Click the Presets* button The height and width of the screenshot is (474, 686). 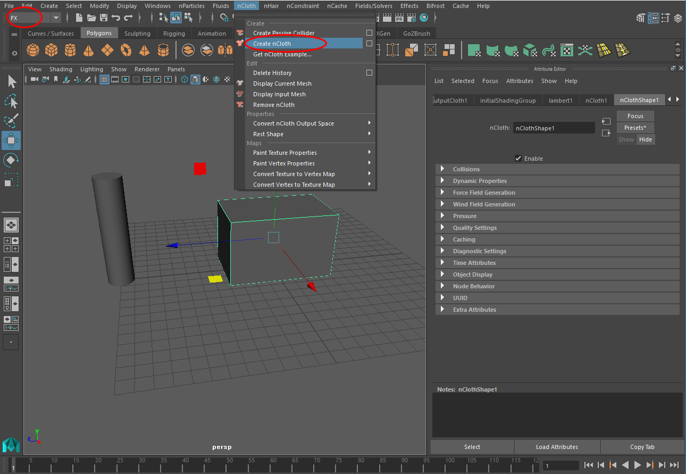pyautogui.click(x=635, y=128)
